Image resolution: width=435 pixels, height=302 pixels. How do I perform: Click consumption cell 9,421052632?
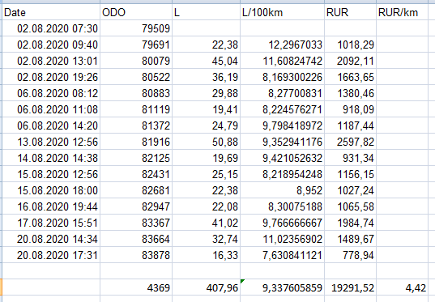tap(282, 158)
